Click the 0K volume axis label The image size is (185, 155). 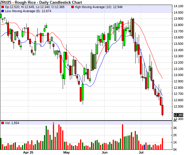[x=175, y=149]
